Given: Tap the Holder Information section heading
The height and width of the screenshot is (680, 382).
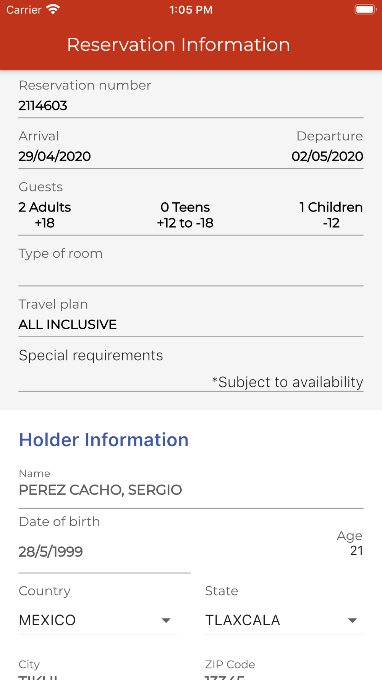Looking at the screenshot, I should pyautogui.click(x=104, y=440).
